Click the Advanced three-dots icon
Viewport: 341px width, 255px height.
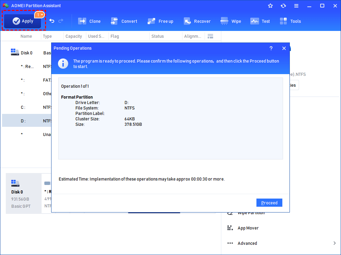click(x=230, y=243)
